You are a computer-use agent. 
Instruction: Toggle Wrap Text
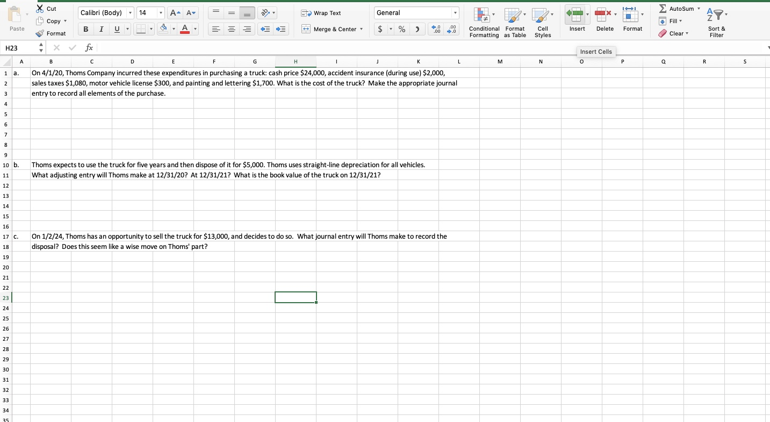pos(321,13)
